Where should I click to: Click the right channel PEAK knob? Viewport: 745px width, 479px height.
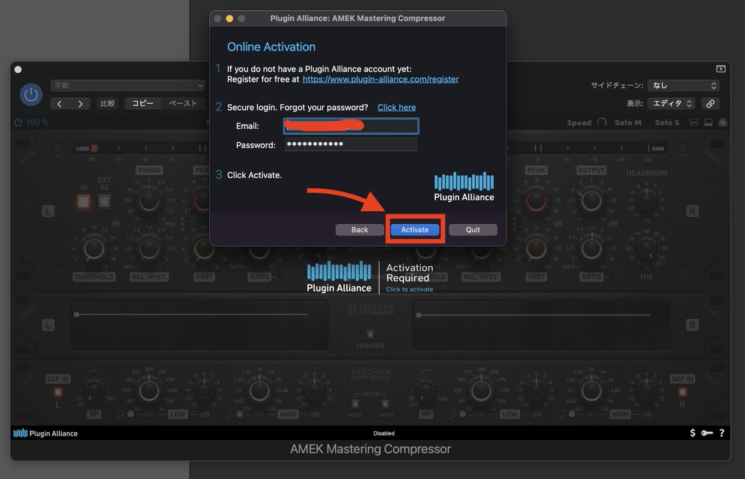tap(536, 200)
